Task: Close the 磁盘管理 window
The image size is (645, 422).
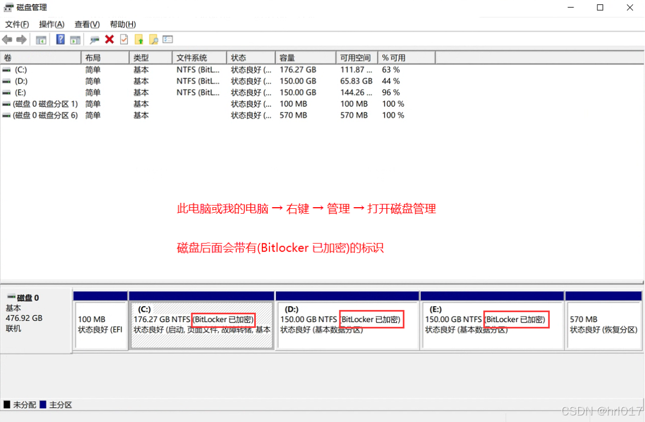Action: pyautogui.click(x=630, y=8)
